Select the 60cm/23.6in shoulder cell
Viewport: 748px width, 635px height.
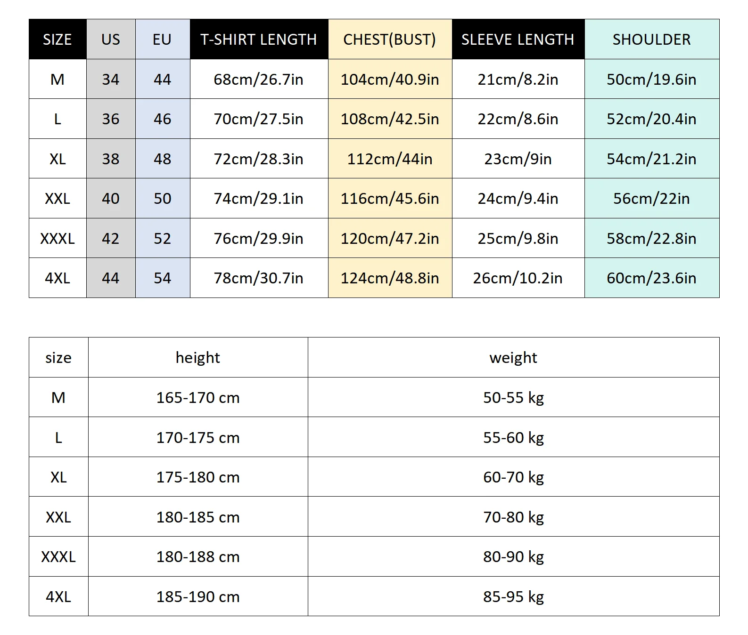tap(651, 278)
